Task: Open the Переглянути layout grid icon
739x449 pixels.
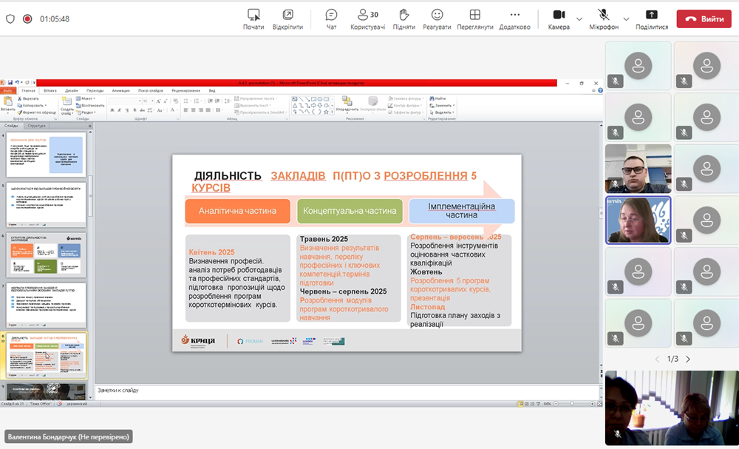Action: pyautogui.click(x=474, y=16)
